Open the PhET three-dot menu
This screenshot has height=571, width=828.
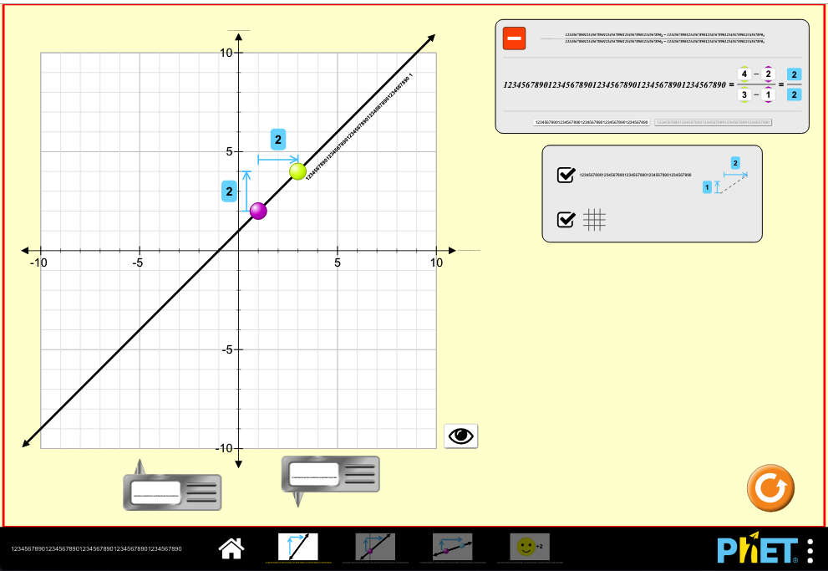pos(811,549)
